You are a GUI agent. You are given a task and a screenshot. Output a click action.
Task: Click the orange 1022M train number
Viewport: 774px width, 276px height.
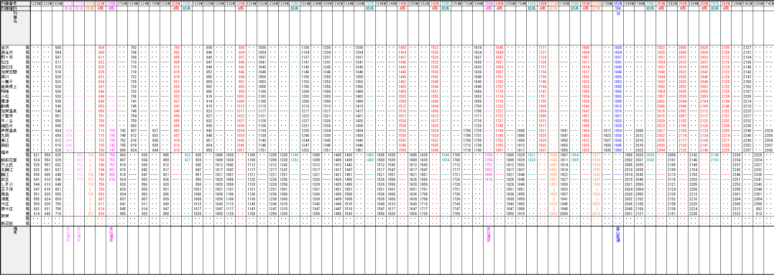[x=90, y=4]
